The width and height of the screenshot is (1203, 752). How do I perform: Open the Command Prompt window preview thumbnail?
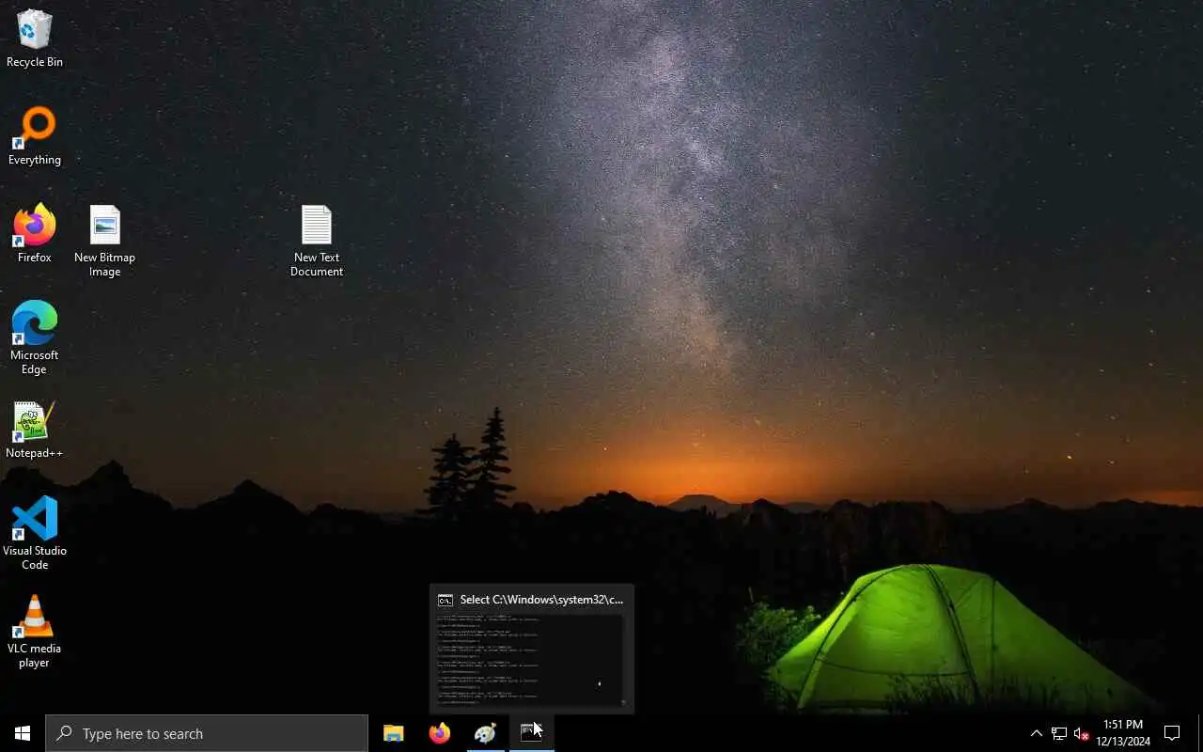(531, 660)
